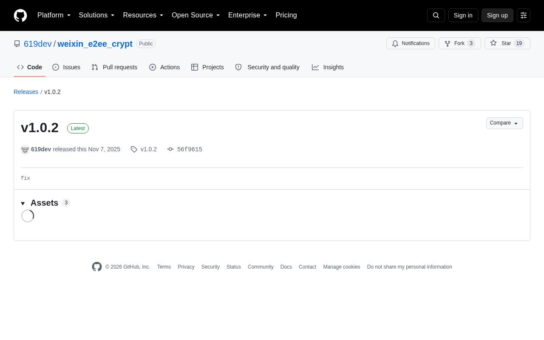This screenshot has height=340, width=544.
Task: Open the search magnifier button
Action: (436, 15)
